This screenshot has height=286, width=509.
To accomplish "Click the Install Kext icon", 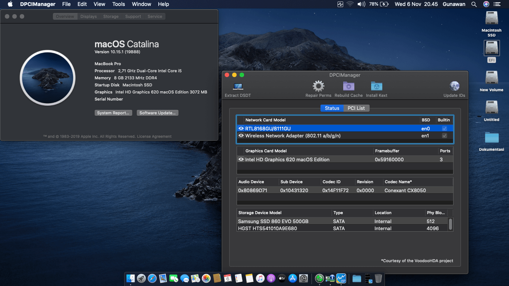I will pyautogui.click(x=376, y=86).
